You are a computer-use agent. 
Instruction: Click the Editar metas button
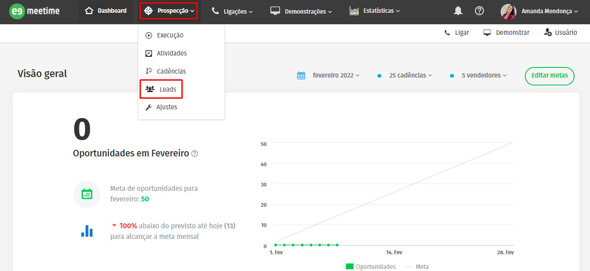coord(549,75)
